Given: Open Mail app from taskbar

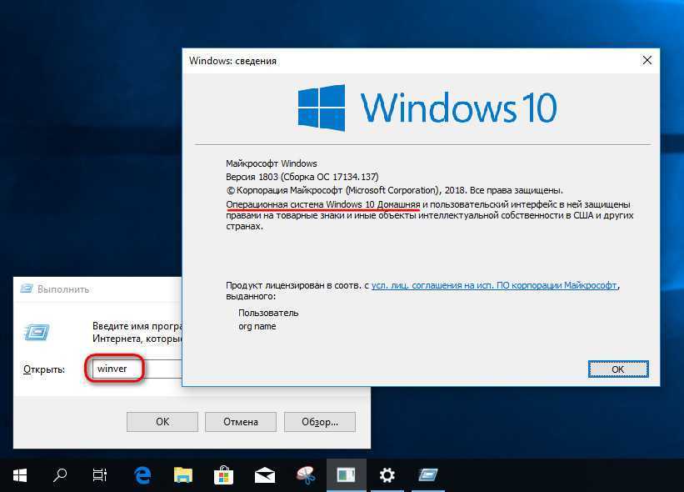Looking at the screenshot, I should (x=265, y=475).
